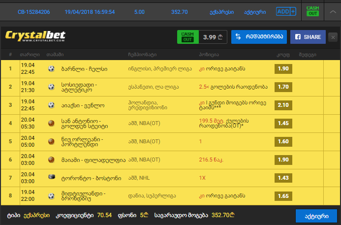Share the bet slip on Facebook
Viewport: 341px width, 225px height.
pos(308,37)
